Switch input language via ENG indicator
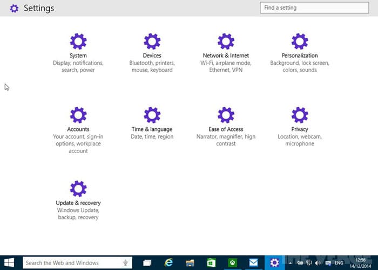Screen dimensions: 378x270 (x=339, y=263)
